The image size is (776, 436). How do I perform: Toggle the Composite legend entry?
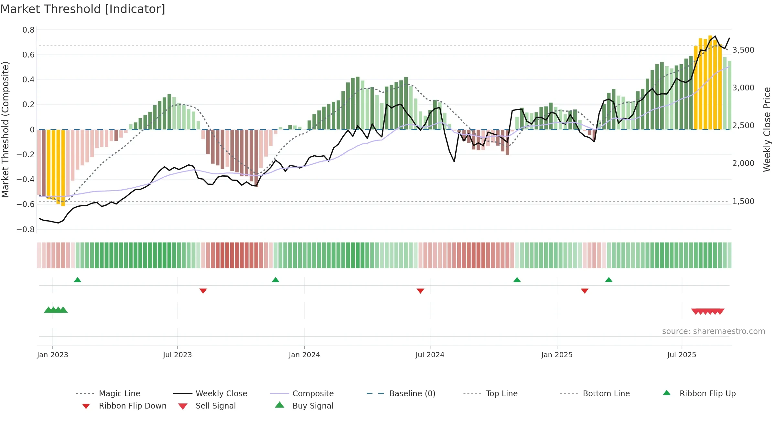[x=302, y=393]
